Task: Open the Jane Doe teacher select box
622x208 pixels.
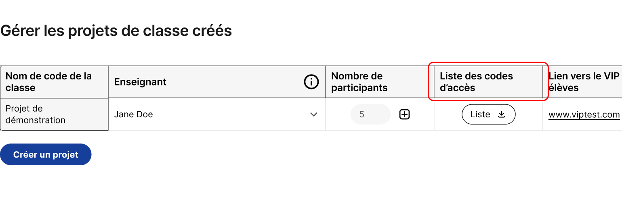Action: (217, 114)
